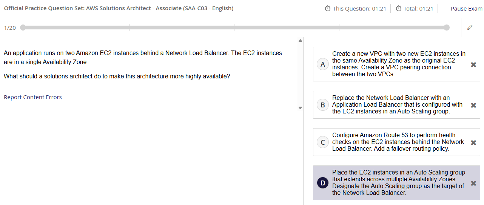Click the pencil notes icon
The image size is (484, 205).
470,28
